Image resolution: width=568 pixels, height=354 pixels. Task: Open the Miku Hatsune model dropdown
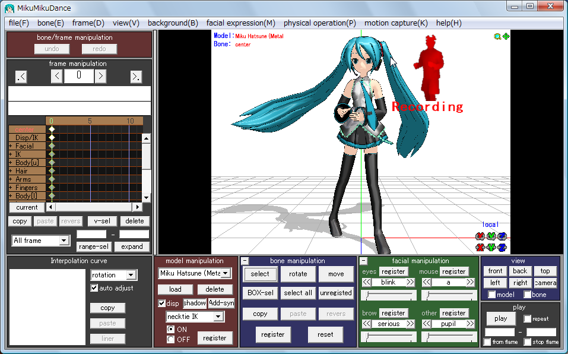pyautogui.click(x=226, y=273)
